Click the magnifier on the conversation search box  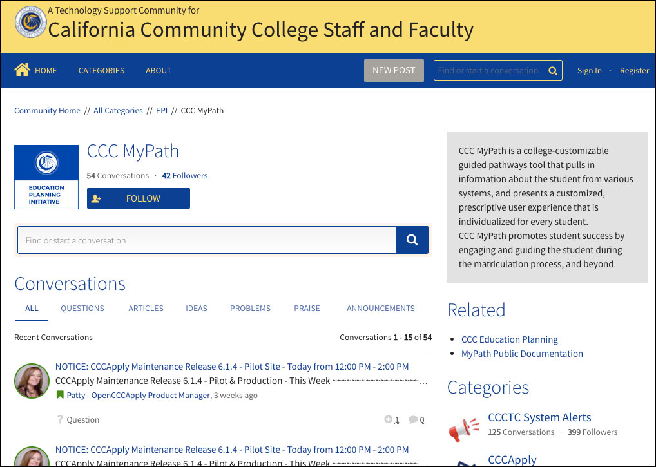411,239
